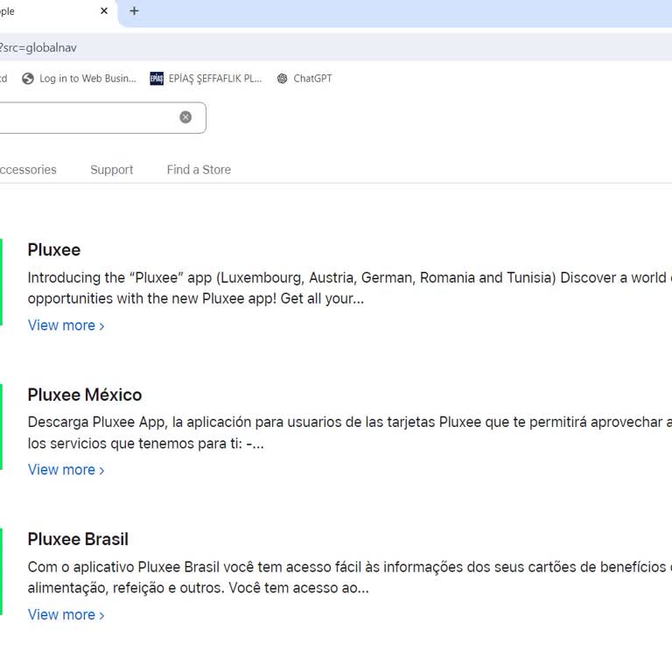672x672 pixels.
Task: Open the Pluxee result title
Action: point(53,250)
